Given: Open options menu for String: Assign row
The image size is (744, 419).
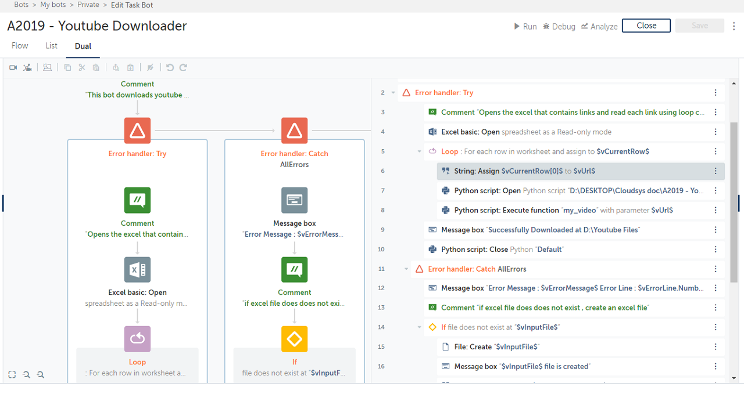Looking at the screenshot, I should click(x=716, y=171).
